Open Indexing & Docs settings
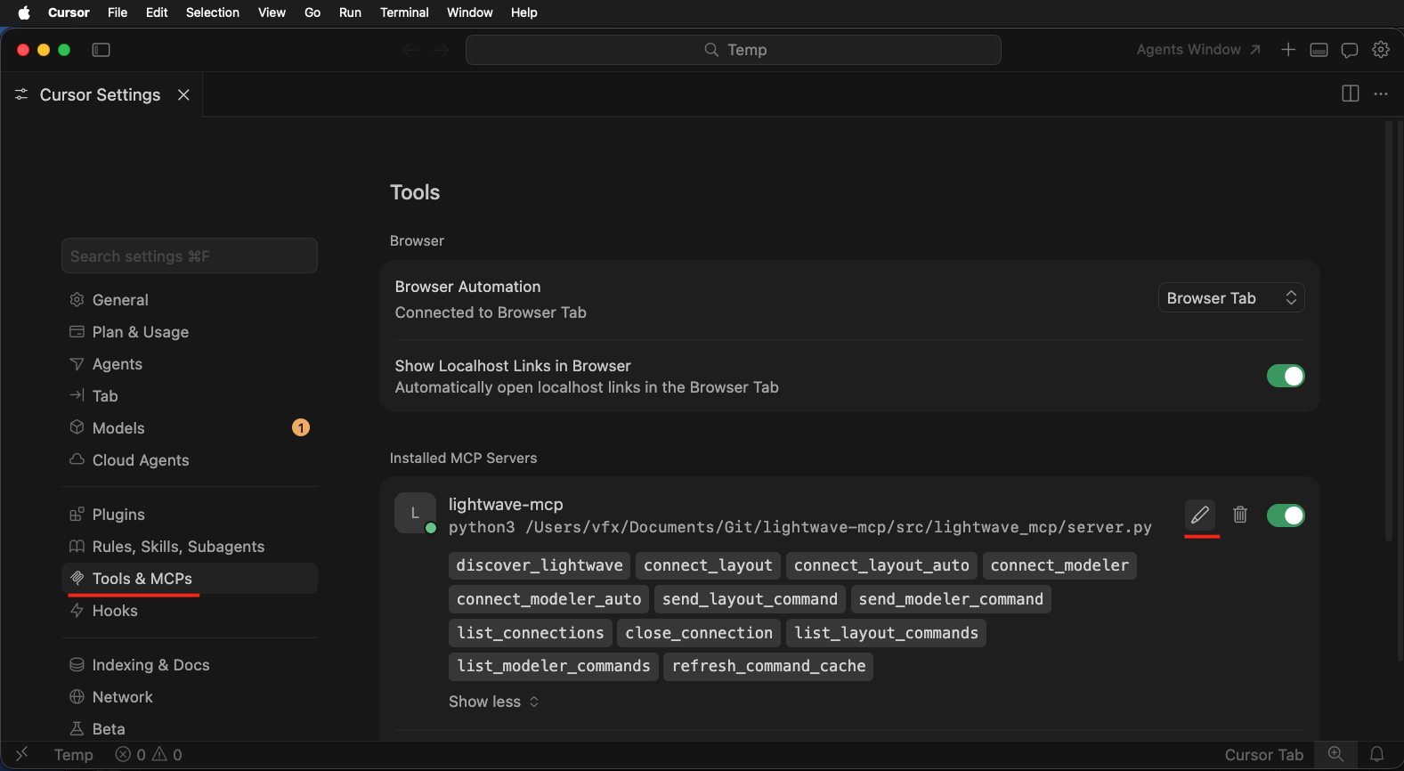This screenshot has width=1404, height=771. (190, 665)
